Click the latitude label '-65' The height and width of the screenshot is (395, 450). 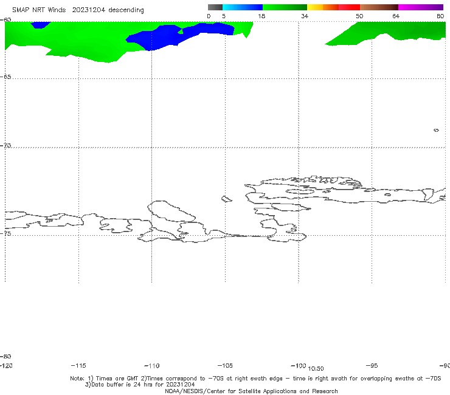(x=5, y=77)
